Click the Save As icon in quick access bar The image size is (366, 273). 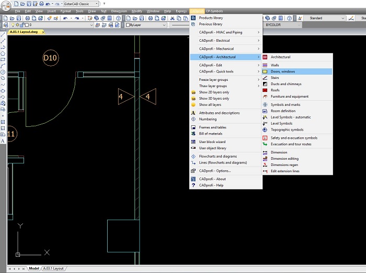tap(35, 4)
